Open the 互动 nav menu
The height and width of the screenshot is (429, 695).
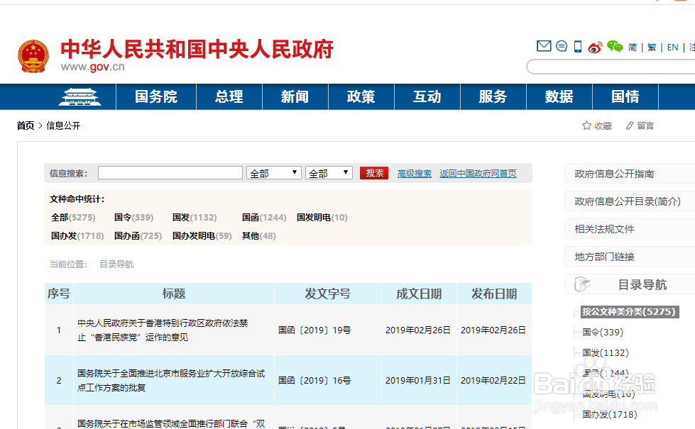tap(427, 96)
